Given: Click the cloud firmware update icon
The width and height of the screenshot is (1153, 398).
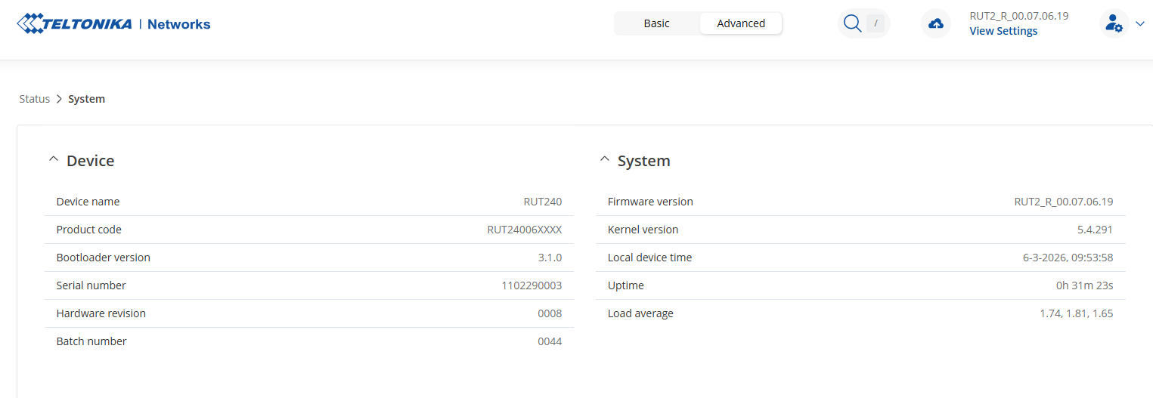Looking at the screenshot, I should 936,23.
